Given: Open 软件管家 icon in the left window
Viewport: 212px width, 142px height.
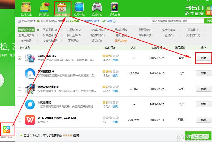Looking at the screenshot, I should click(6, 129).
